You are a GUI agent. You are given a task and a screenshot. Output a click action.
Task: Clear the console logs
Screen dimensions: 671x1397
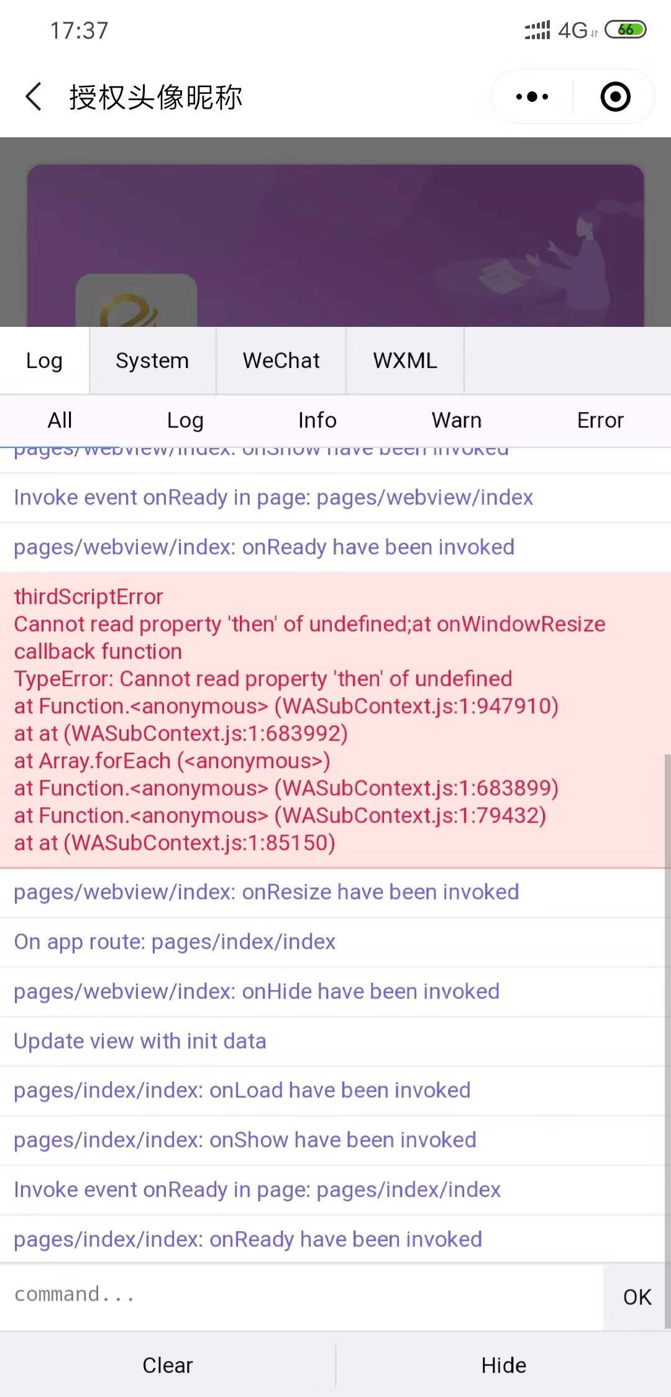click(x=168, y=1365)
